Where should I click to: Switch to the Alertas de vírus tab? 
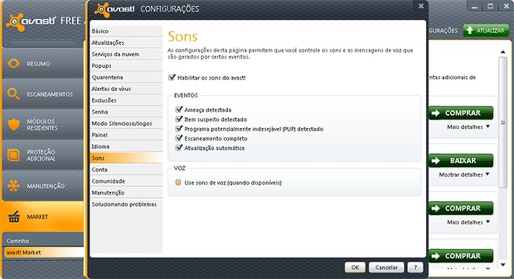[x=111, y=89]
